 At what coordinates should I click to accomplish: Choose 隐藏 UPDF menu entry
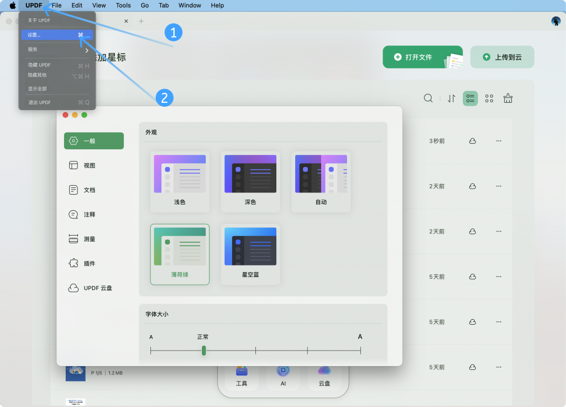click(57, 65)
